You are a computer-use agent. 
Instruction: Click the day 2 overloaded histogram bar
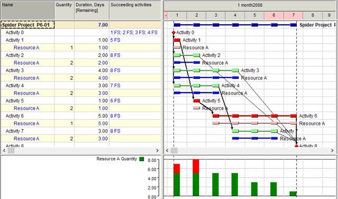point(196,178)
